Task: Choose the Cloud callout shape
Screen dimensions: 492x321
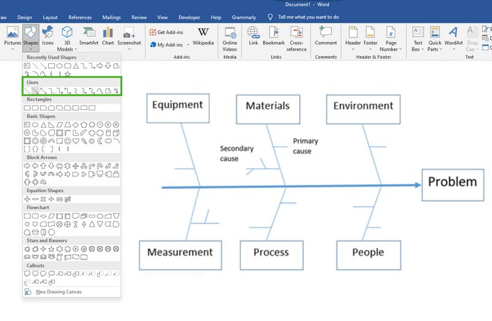Action: point(52,274)
